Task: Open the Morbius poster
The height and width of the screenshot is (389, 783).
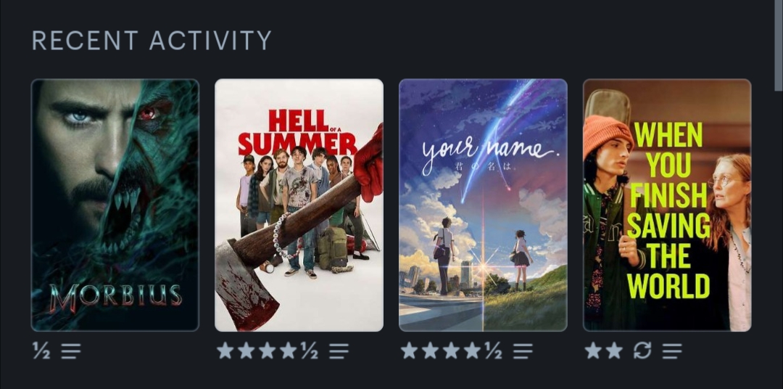Action: click(x=115, y=205)
